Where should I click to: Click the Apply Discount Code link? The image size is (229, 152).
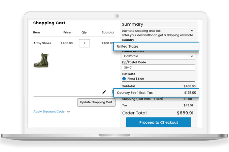(49, 111)
